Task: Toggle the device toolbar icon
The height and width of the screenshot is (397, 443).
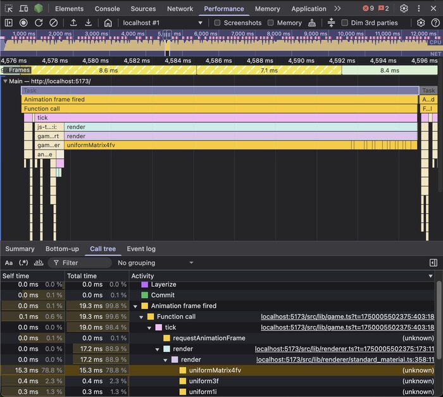Action: tap(23, 9)
